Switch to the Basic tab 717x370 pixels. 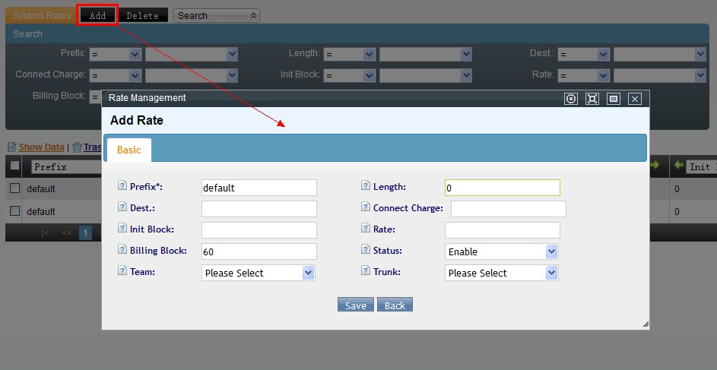click(128, 150)
